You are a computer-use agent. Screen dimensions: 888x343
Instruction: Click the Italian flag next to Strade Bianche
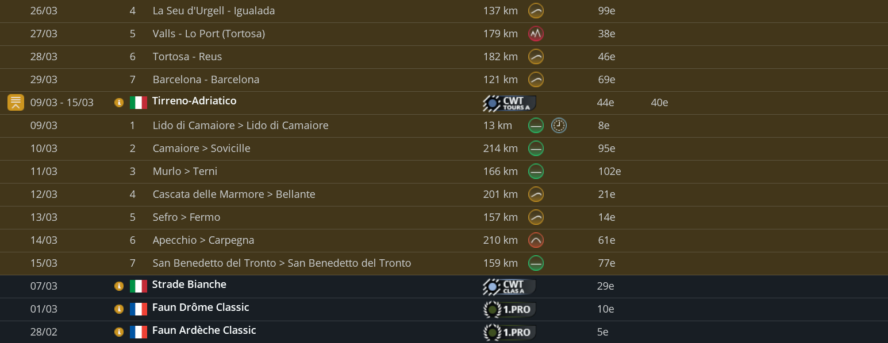(x=138, y=286)
